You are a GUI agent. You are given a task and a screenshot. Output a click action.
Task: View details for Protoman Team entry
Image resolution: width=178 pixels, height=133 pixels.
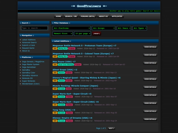pyautogui.click(x=150, y=47)
